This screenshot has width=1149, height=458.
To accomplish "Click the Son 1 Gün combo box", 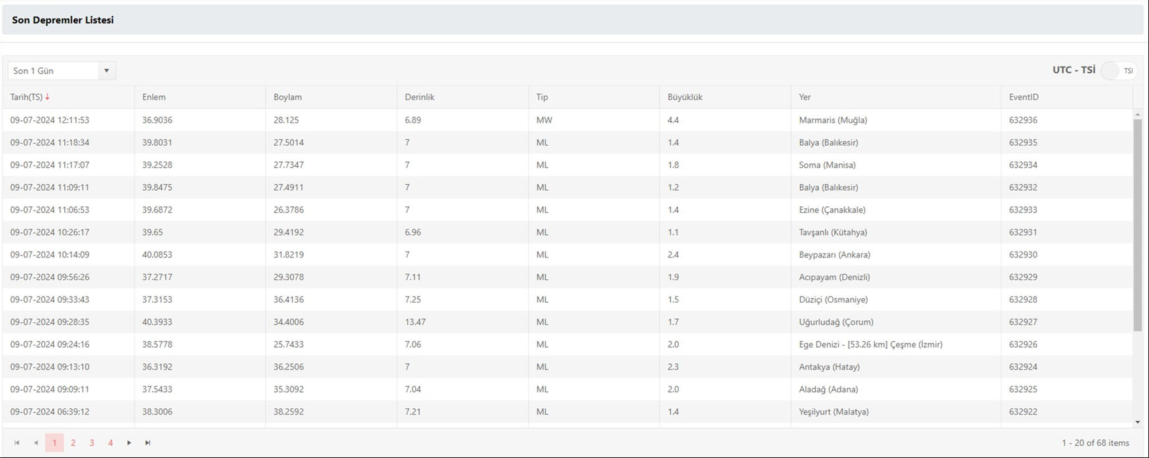I will [54, 70].
